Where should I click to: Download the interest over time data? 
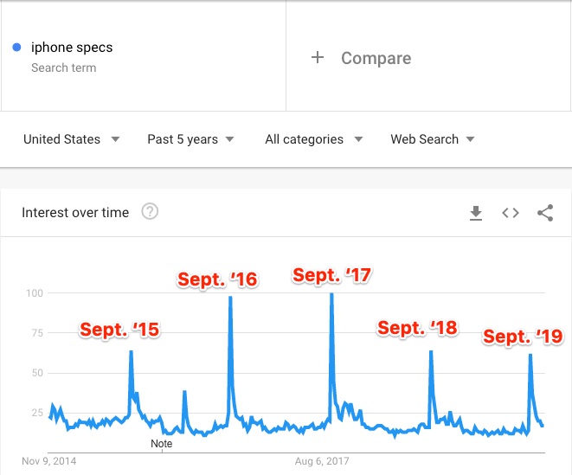tap(475, 213)
